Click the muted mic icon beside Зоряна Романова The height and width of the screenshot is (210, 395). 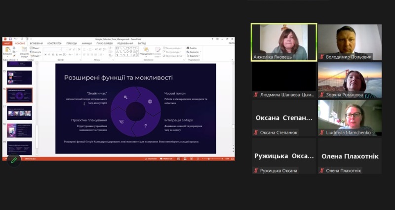(x=322, y=95)
